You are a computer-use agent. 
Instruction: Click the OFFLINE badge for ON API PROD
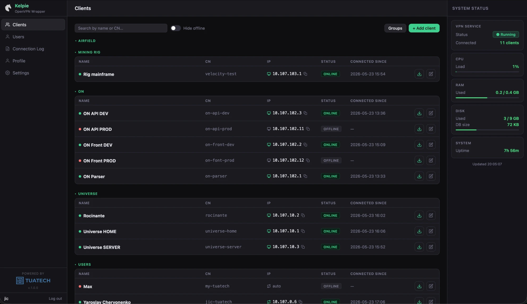[331, 129]
